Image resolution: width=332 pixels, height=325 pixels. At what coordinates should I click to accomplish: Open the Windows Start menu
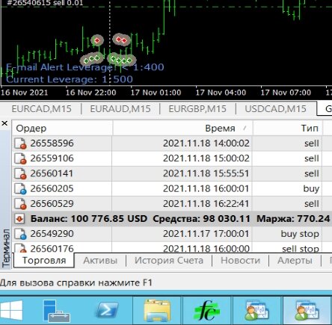point(11,311)
